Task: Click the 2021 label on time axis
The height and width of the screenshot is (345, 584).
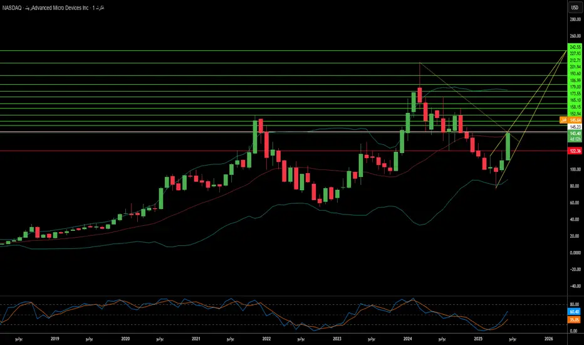Action: (x=196, y=339)
